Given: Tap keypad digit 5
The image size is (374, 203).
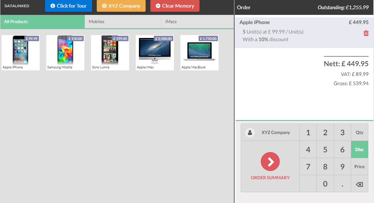Looking at the screenshot, I should 325,149.
